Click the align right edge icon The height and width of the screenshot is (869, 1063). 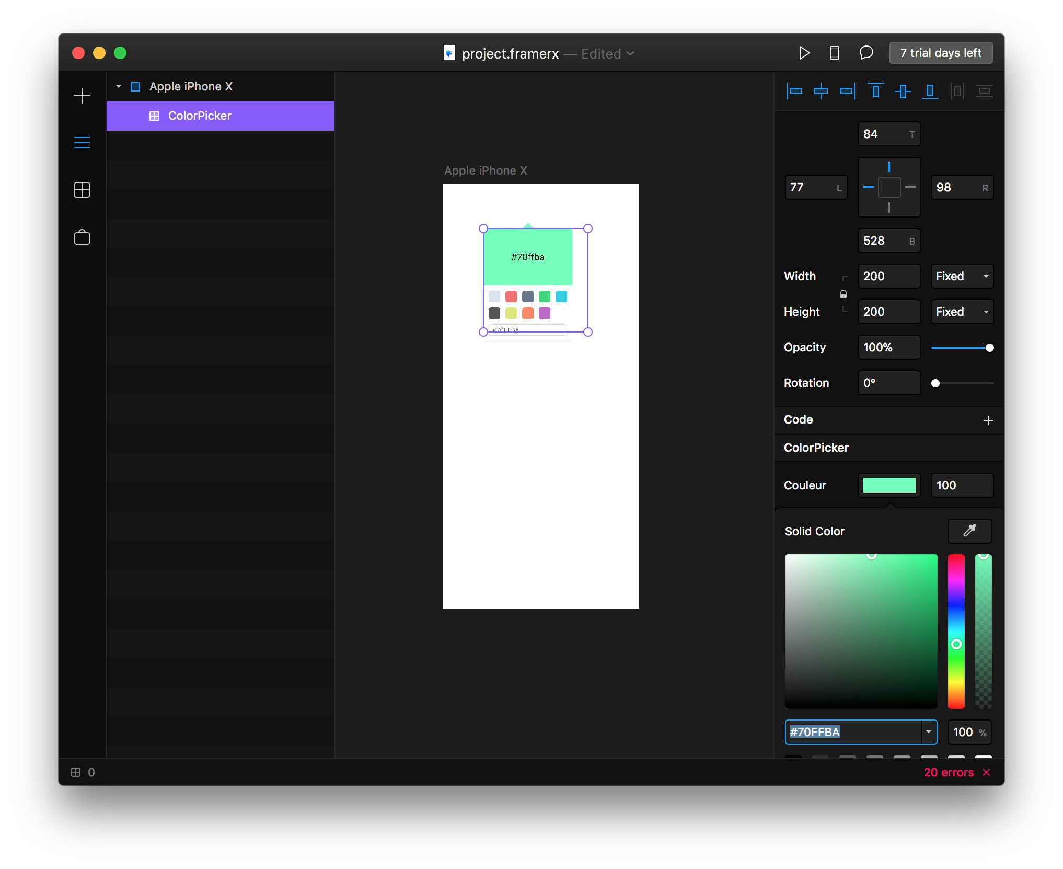click(x=847, y=92)
